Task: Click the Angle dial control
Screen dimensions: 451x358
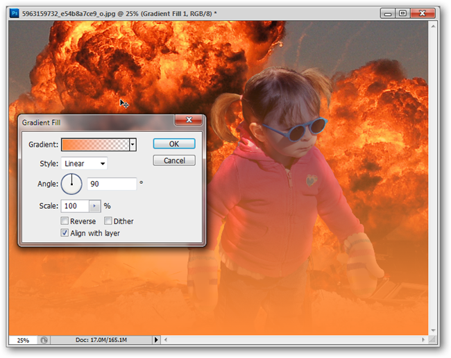Action: point(71,184)
